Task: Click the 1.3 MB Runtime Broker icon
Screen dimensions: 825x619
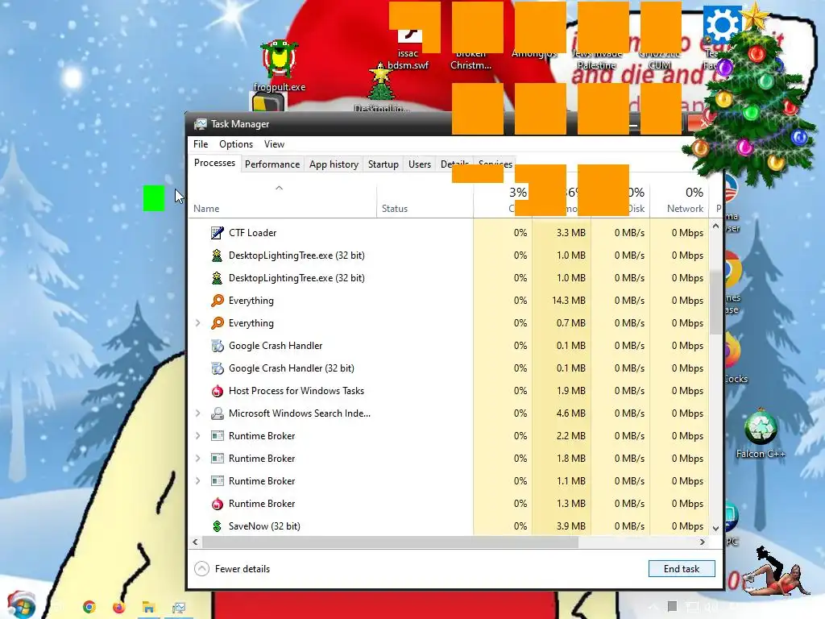Action: point(217,504)
